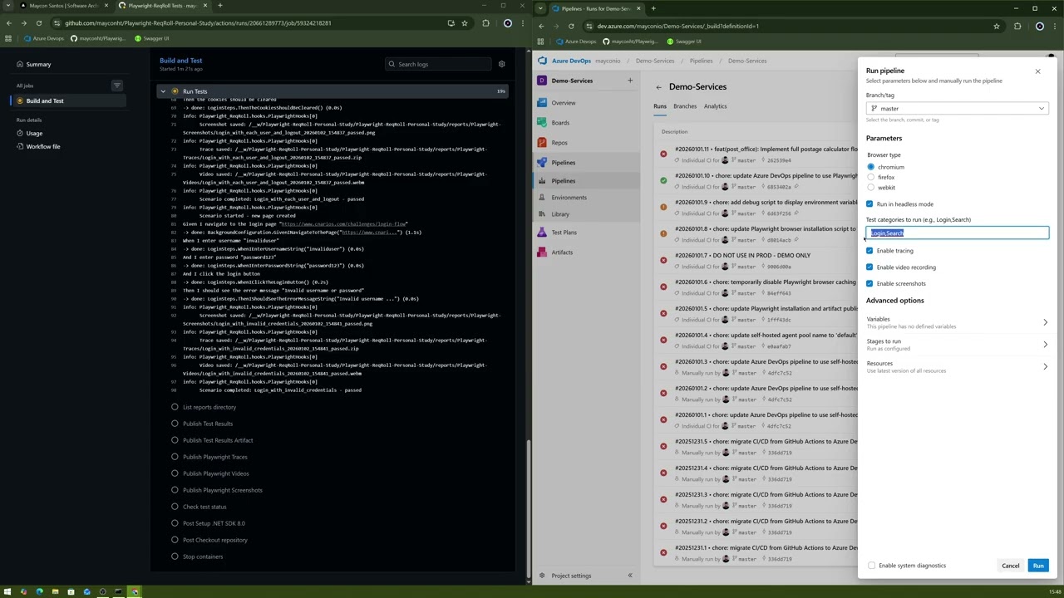
Task: Open run #20260101.7 DO NOT USE IN PROD
Action: click(742, 256)
